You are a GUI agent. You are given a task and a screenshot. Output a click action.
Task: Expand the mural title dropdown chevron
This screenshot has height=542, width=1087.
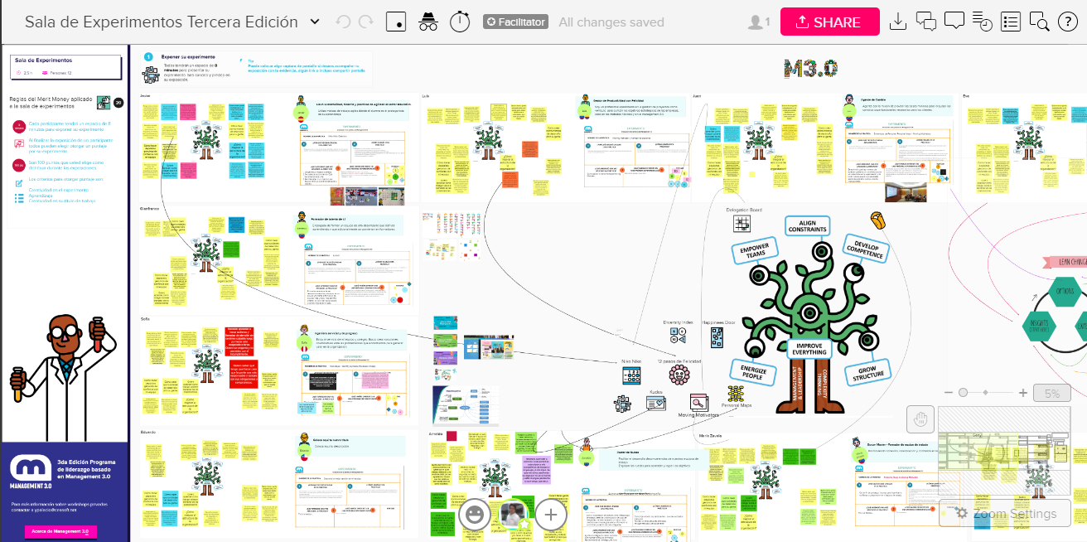[x=315, y=22]
